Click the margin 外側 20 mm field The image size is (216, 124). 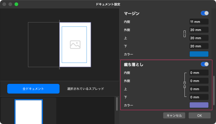point(199,30)
